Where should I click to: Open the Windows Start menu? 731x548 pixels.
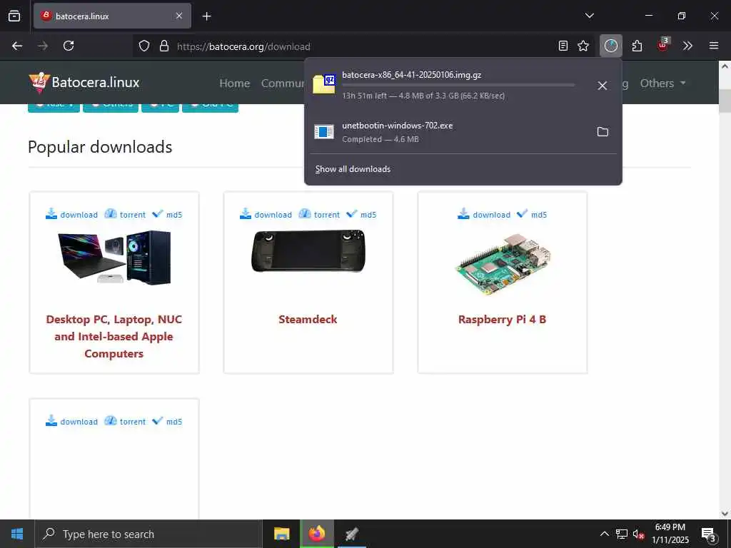click(x=17, y=534)
